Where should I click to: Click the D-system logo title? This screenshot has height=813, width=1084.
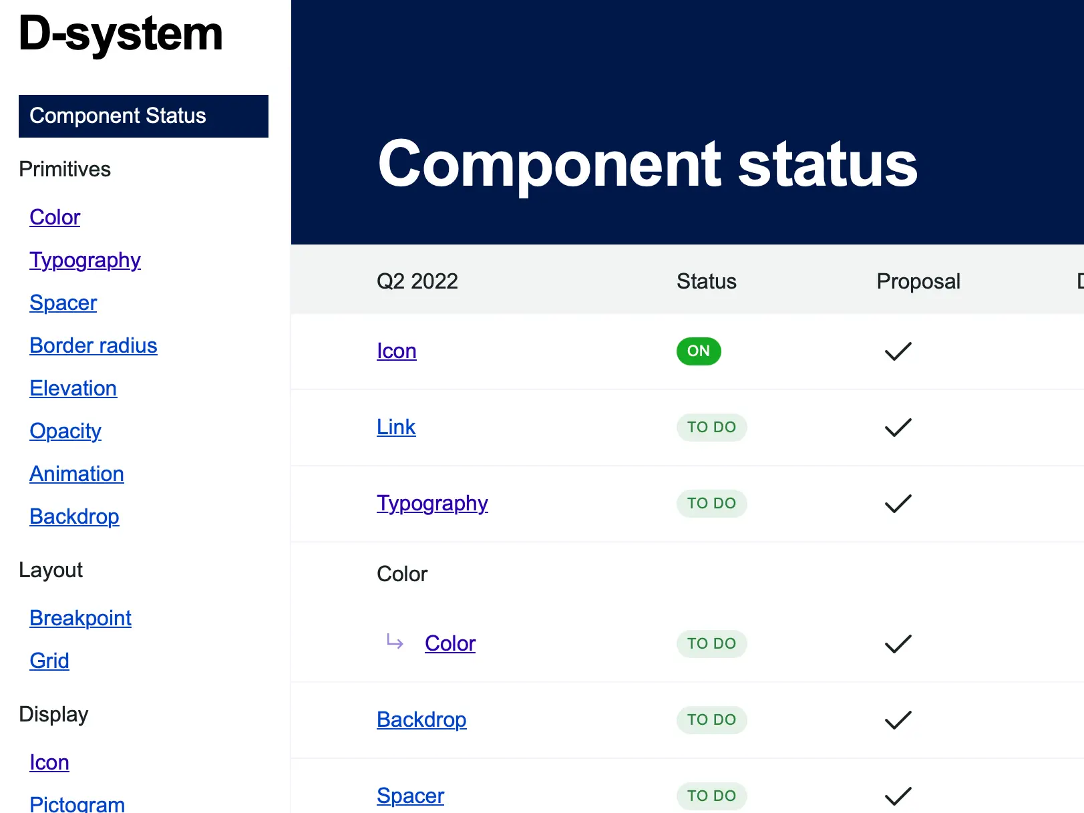(x=121, y=33)
